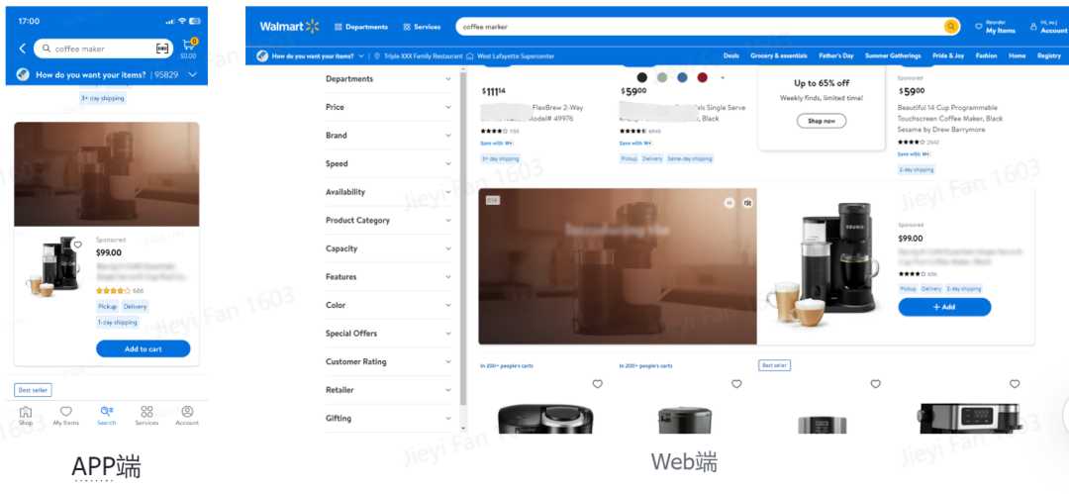Expand the Departments filter
The width and height of the screenshot is (1069, 494).
click(388, 79)
